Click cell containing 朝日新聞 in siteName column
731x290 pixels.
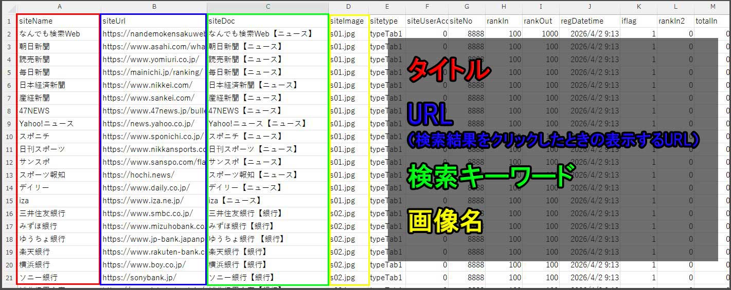click(58, 47)
